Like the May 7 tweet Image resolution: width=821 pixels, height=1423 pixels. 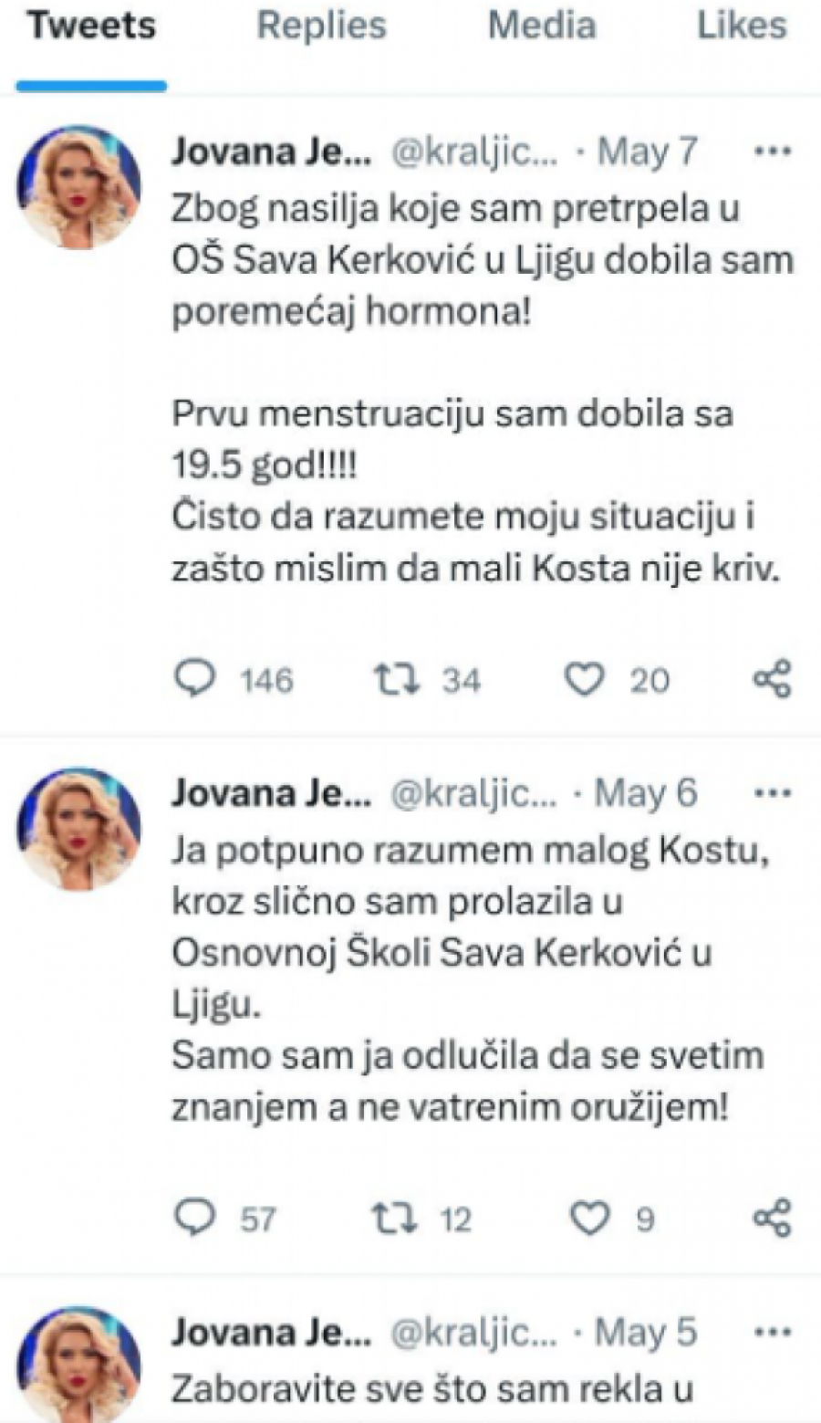pos(584,679)
